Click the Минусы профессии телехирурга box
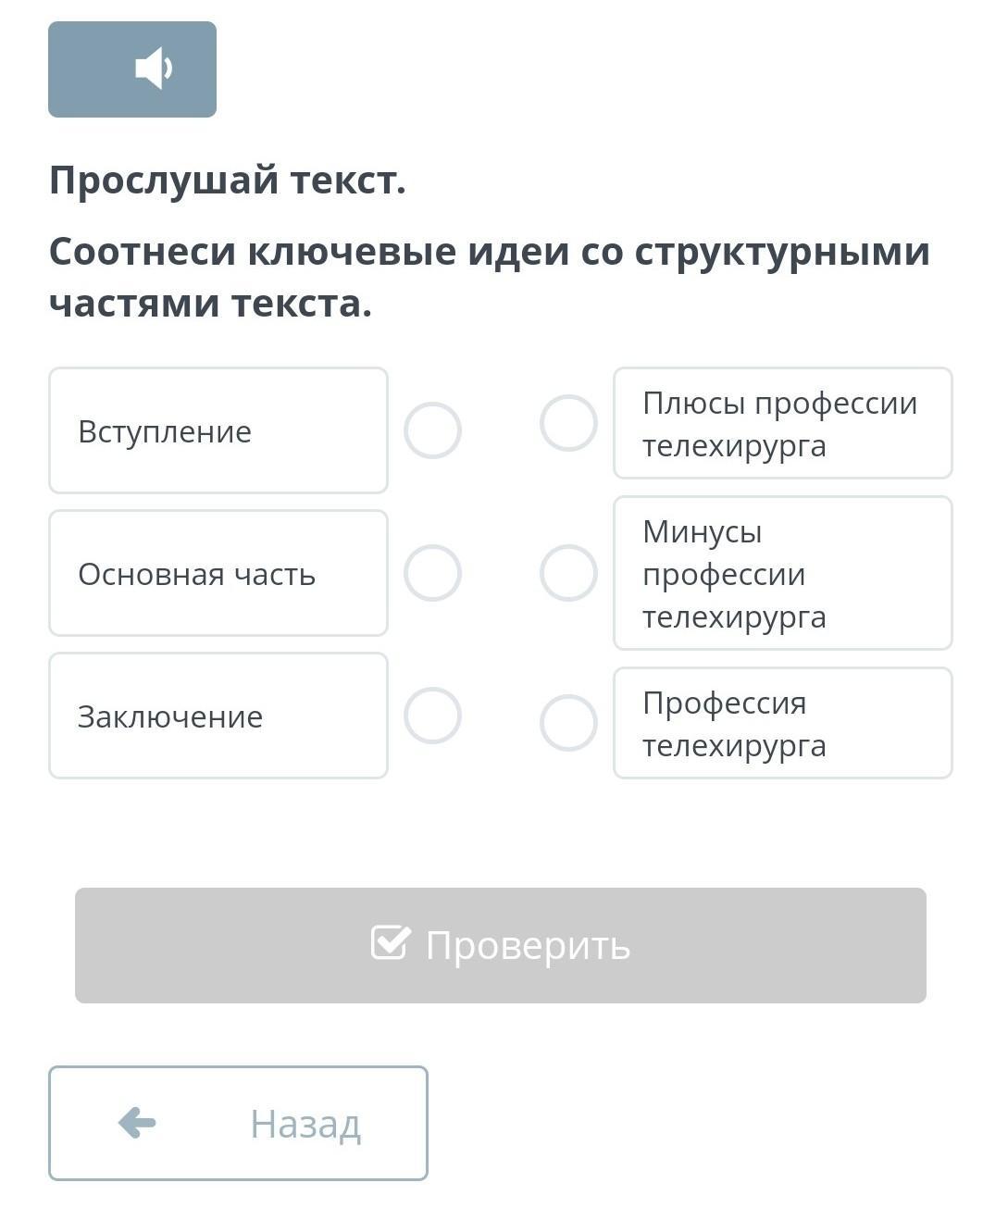Viewport: 983px width, 1220px height. pyautogui.click(x=782, y=573)
